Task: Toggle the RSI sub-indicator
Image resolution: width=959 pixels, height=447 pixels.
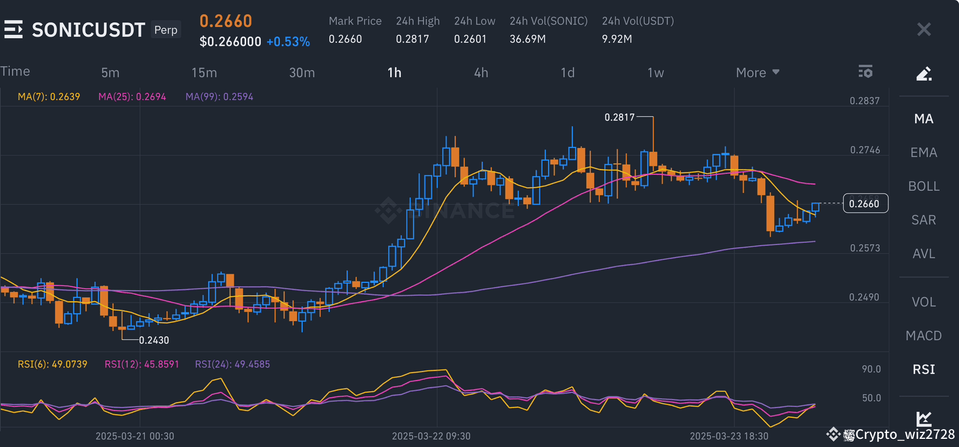Action: pos(924,370)
